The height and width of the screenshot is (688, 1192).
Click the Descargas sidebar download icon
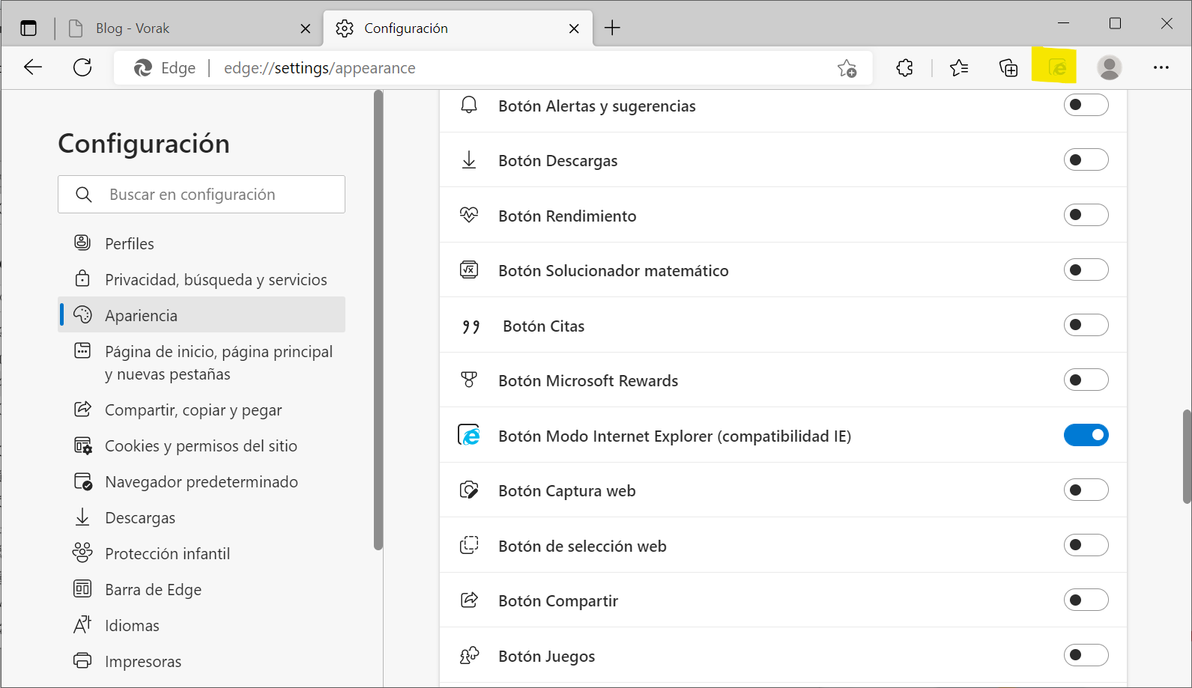82,517
